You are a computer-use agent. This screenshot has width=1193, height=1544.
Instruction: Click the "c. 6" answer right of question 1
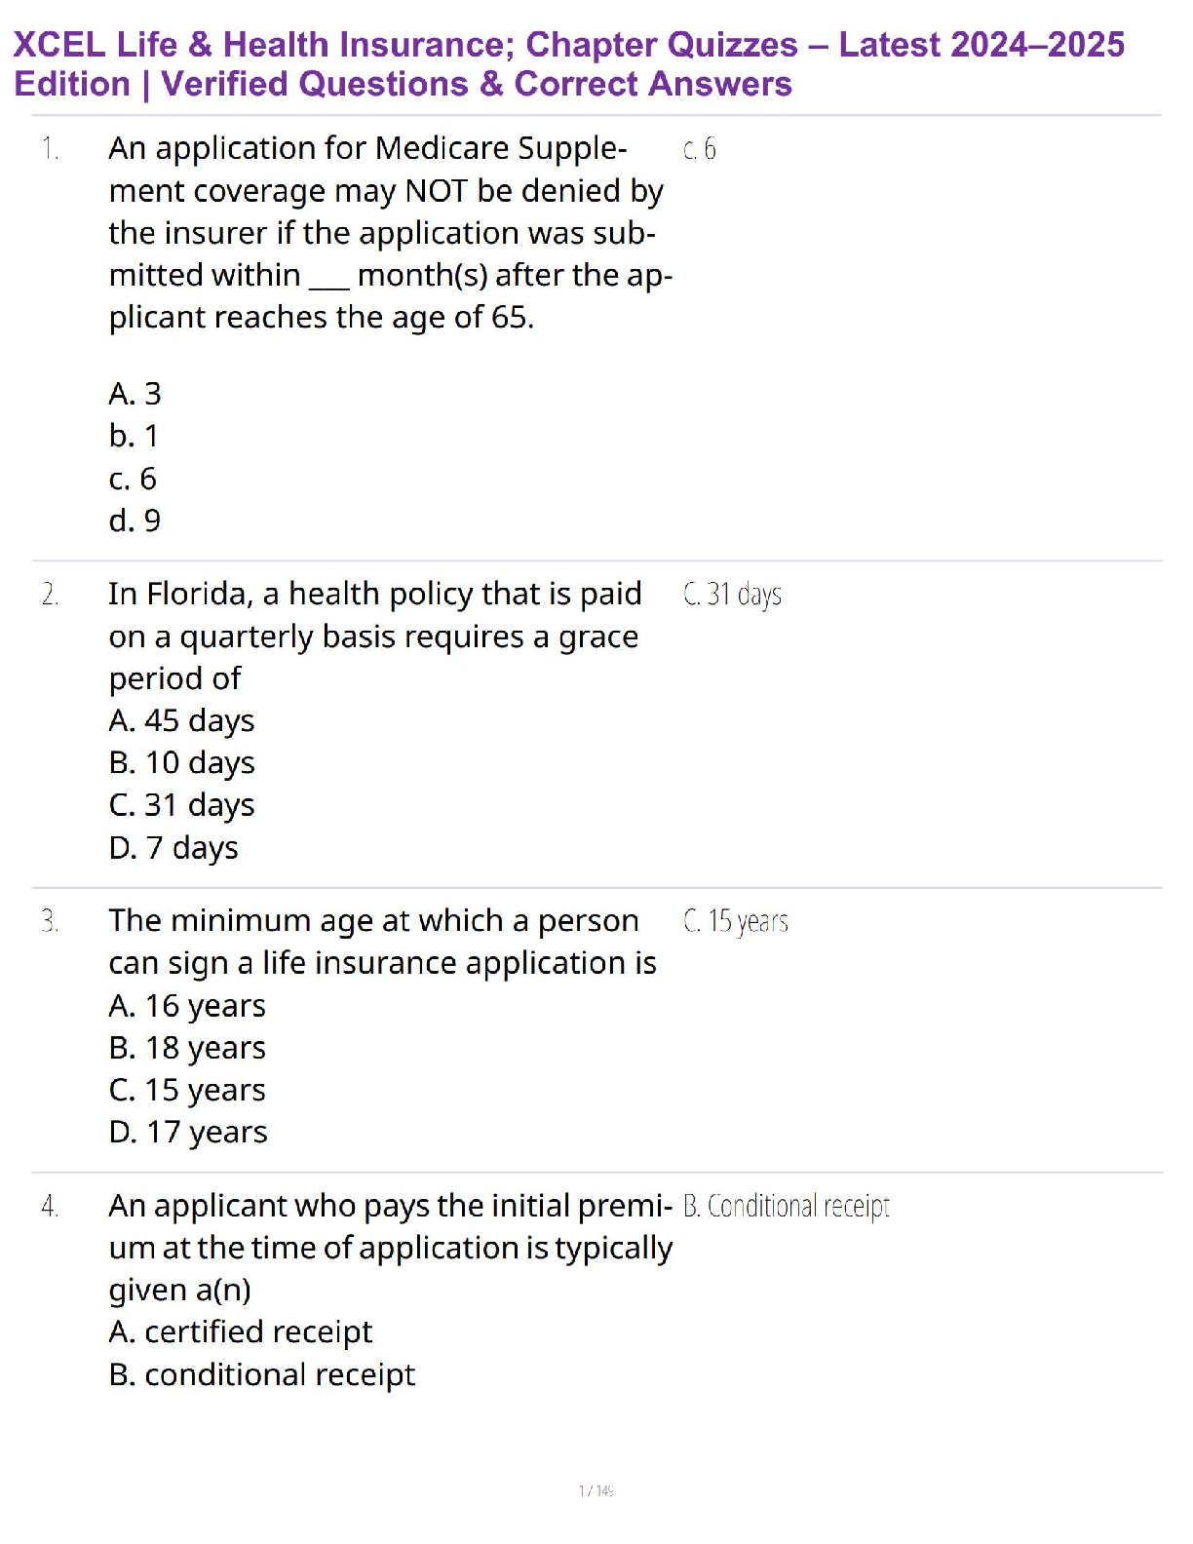700,149
